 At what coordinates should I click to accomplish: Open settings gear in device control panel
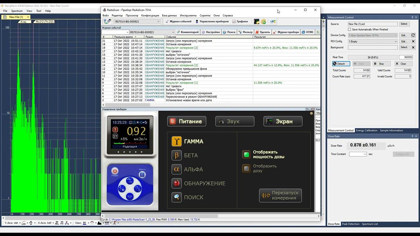pos(311,113)
